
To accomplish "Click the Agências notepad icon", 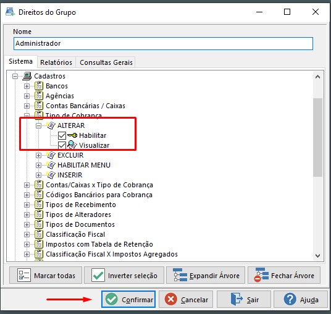I will [x=39, y=96].
